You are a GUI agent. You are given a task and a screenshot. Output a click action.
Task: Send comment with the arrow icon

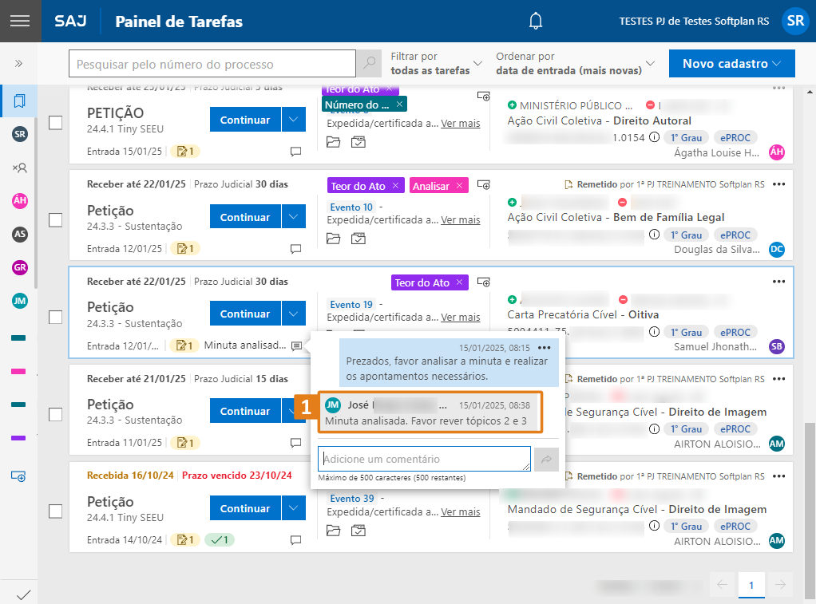click(x=546, y=459)
